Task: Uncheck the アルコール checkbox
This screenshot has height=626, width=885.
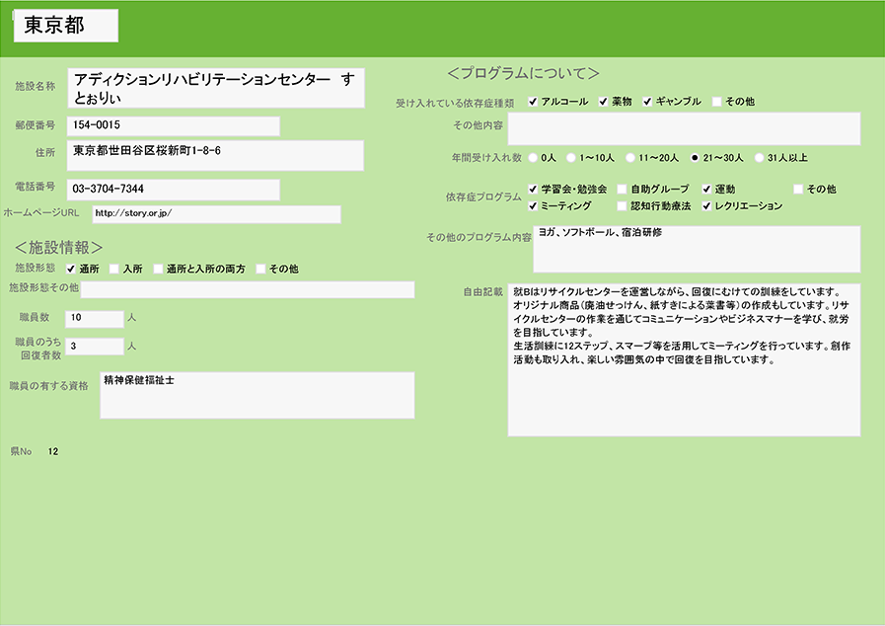Action: click(x=533, y=102)
